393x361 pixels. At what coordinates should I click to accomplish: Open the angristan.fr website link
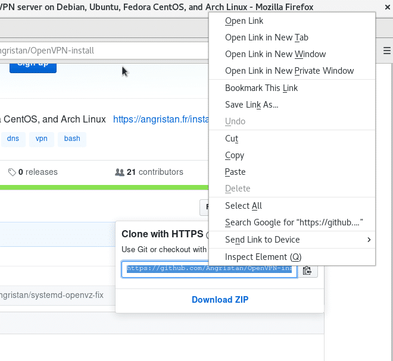pyautogui.click(x=161, y=119)
